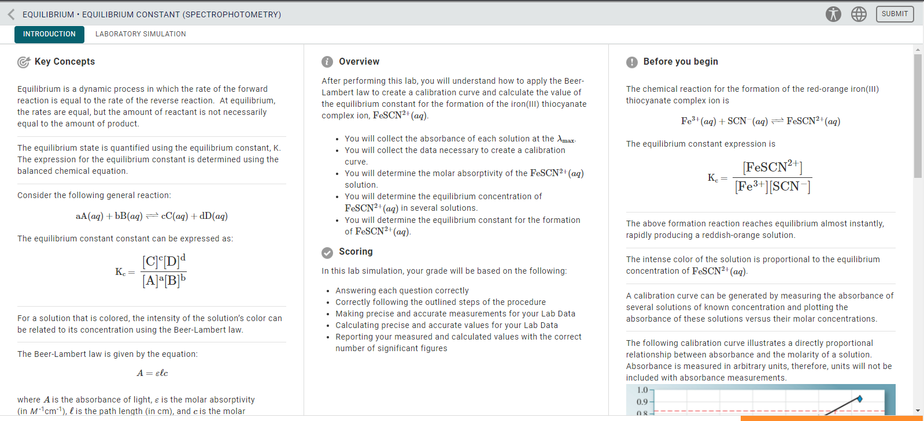Screen dimensions: 924x421
Task: Click the back arrow beside Equilibrium
Action: pyautogui.click(x=11, y=14)
